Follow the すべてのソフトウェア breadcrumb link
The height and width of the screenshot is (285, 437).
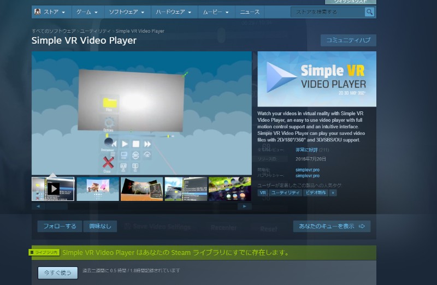(x=54, y=31)
